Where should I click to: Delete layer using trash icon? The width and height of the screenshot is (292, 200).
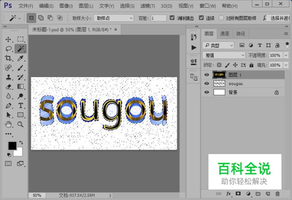[277, 194]
